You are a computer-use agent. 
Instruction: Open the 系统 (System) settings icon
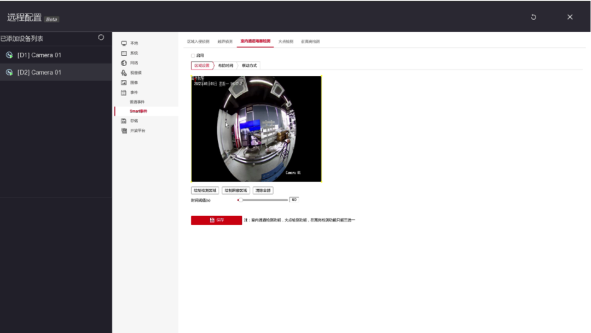click(124, 53)
